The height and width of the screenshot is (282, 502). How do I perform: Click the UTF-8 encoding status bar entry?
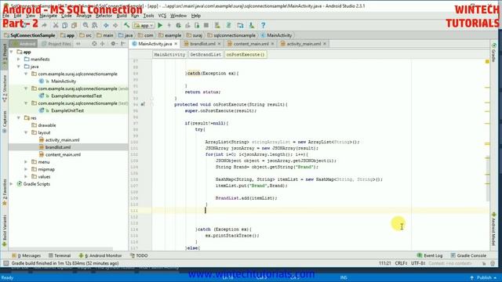418,263
